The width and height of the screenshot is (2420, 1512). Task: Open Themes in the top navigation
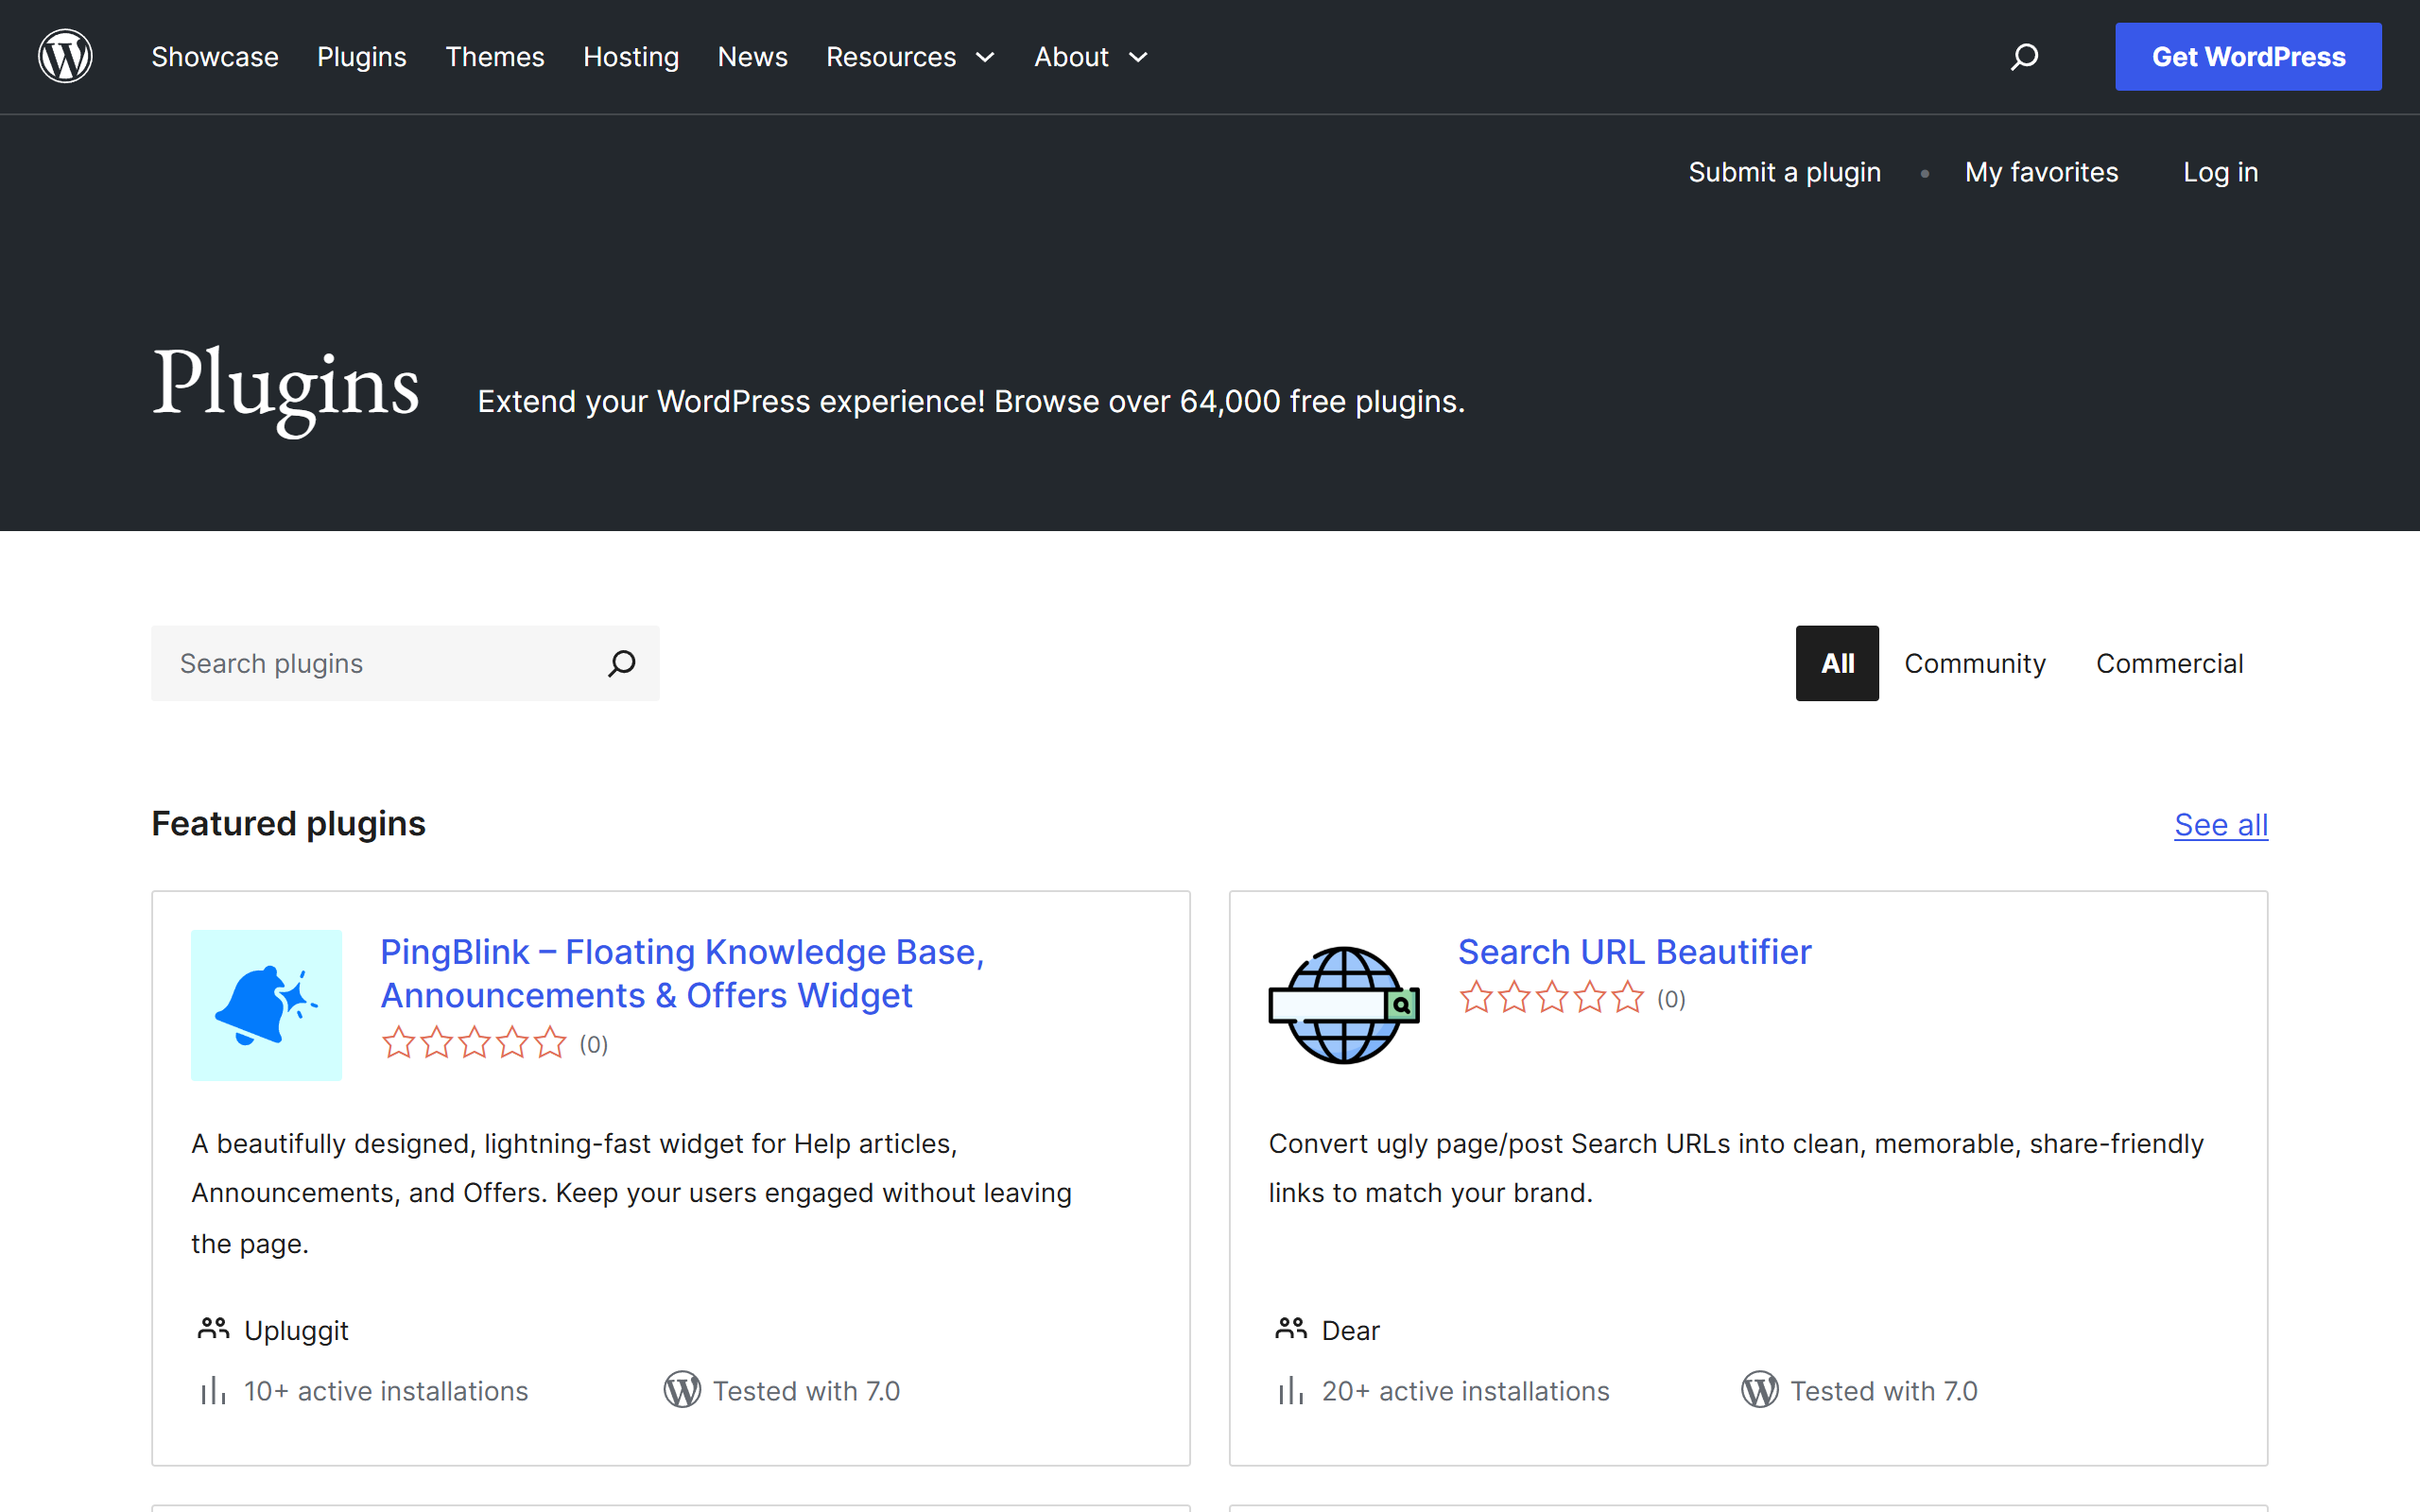[x=495, y=57]
